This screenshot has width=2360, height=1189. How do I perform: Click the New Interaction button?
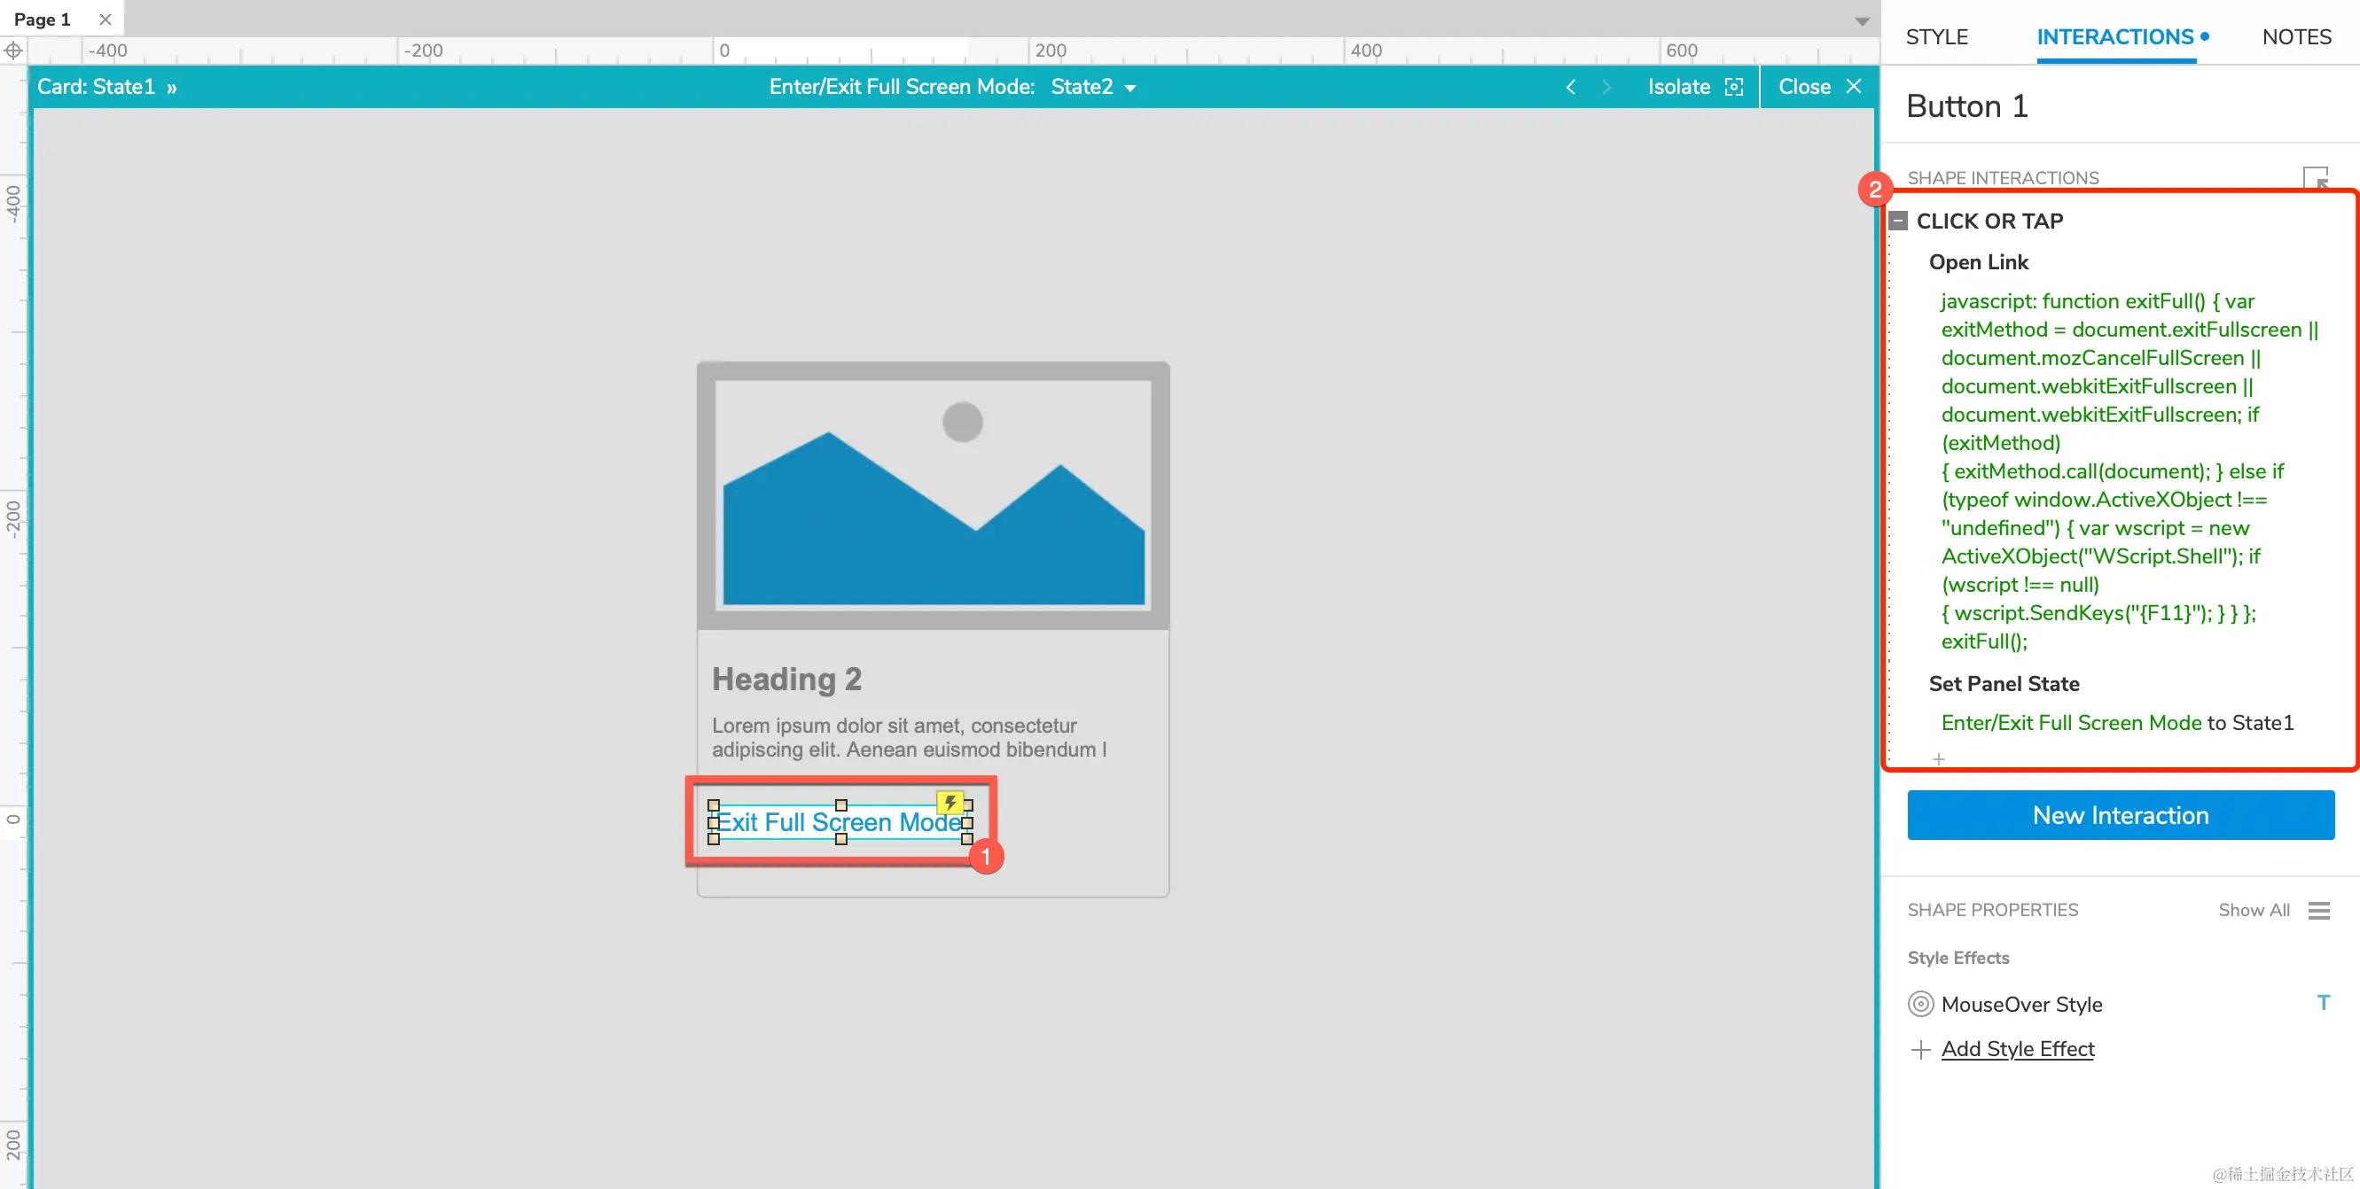tap(2120, 814)
